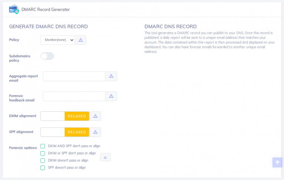Focus the Forensic feedback email field
Image resolution: width=284 pixels, height=180 pixels.
click(74, 96)
